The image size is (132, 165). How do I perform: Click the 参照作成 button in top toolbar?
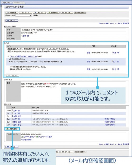click(53, 13)
